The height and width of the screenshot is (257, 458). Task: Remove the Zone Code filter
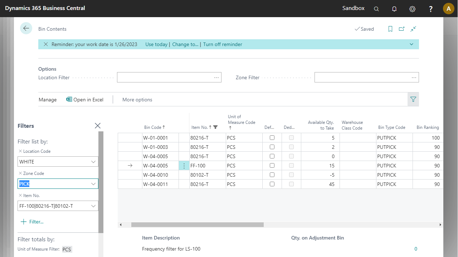point(20,173)
